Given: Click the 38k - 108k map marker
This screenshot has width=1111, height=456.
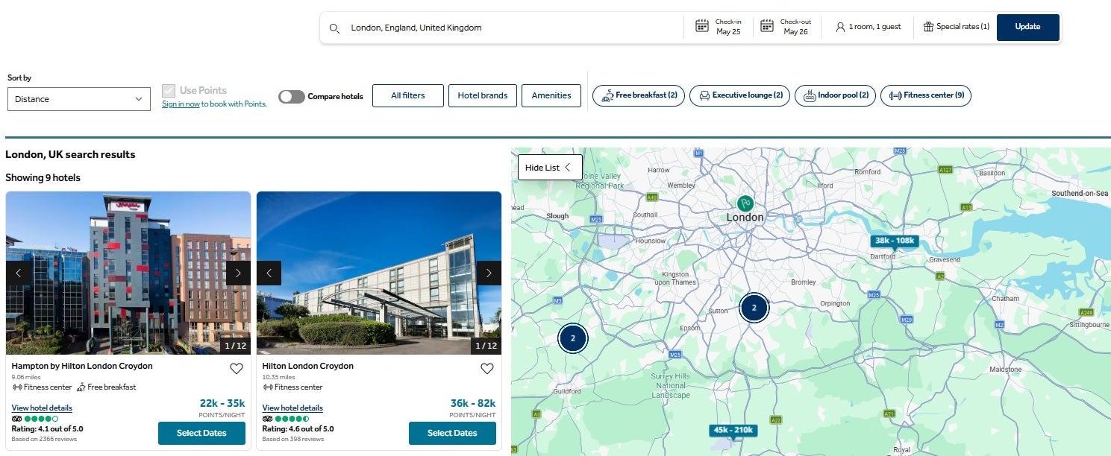Looking at the screenshot, I should tap(895, 241).
